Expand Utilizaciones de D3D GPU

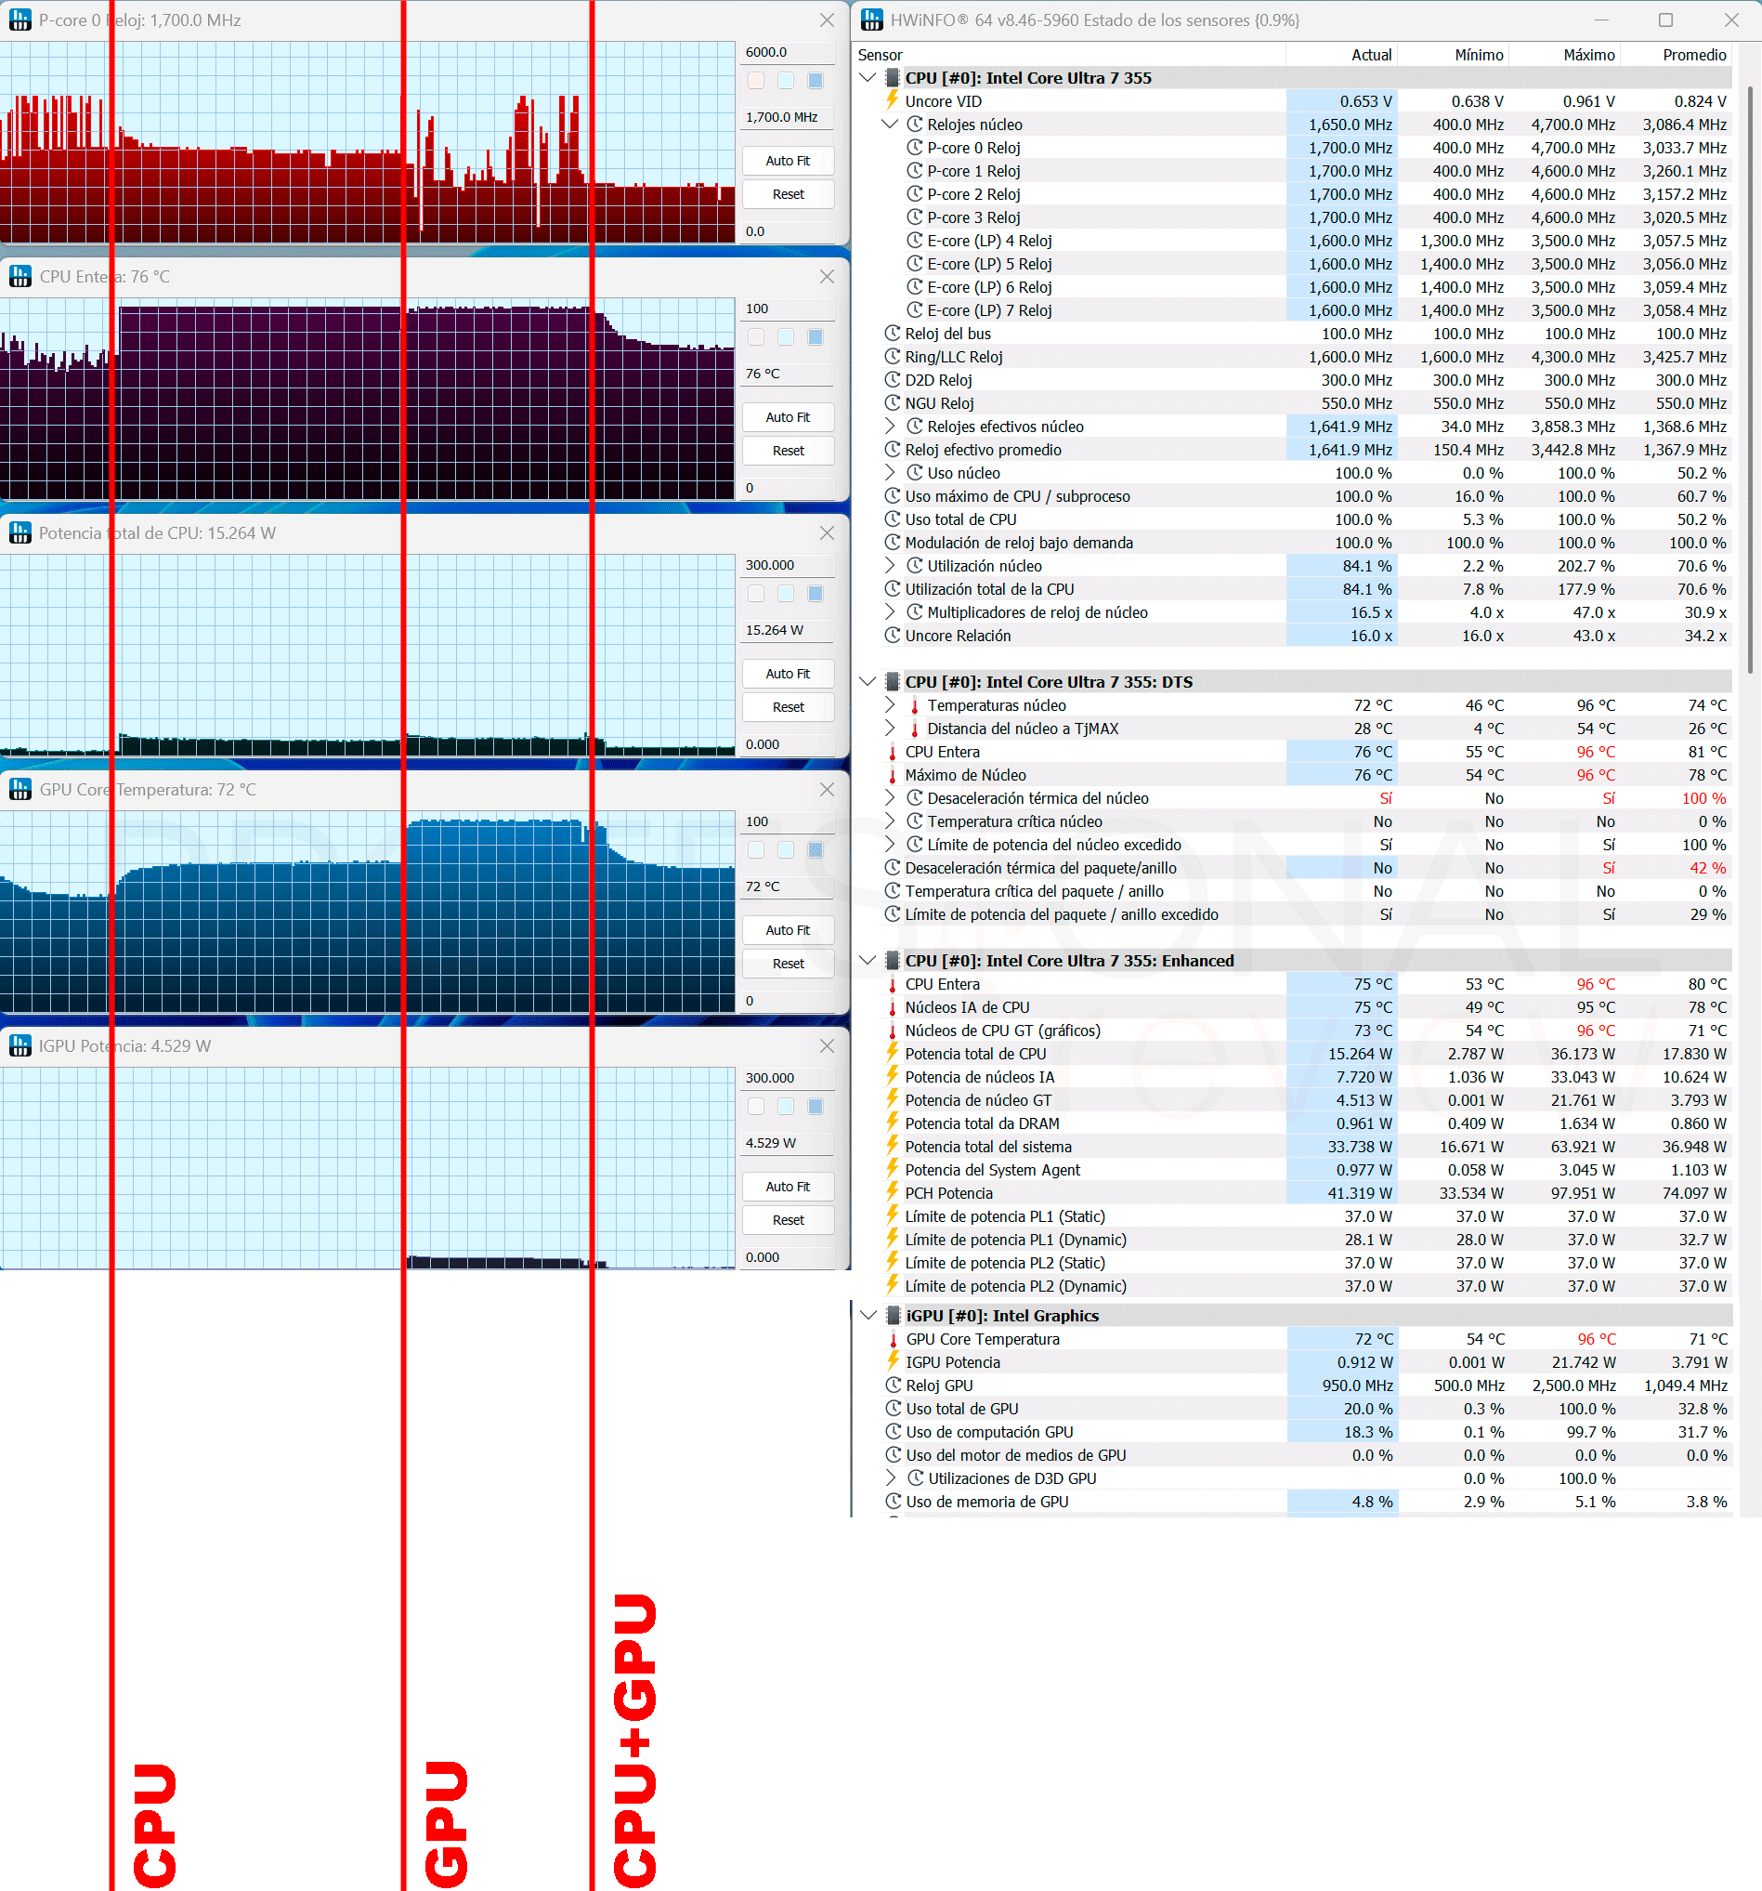coord(891,1478)
